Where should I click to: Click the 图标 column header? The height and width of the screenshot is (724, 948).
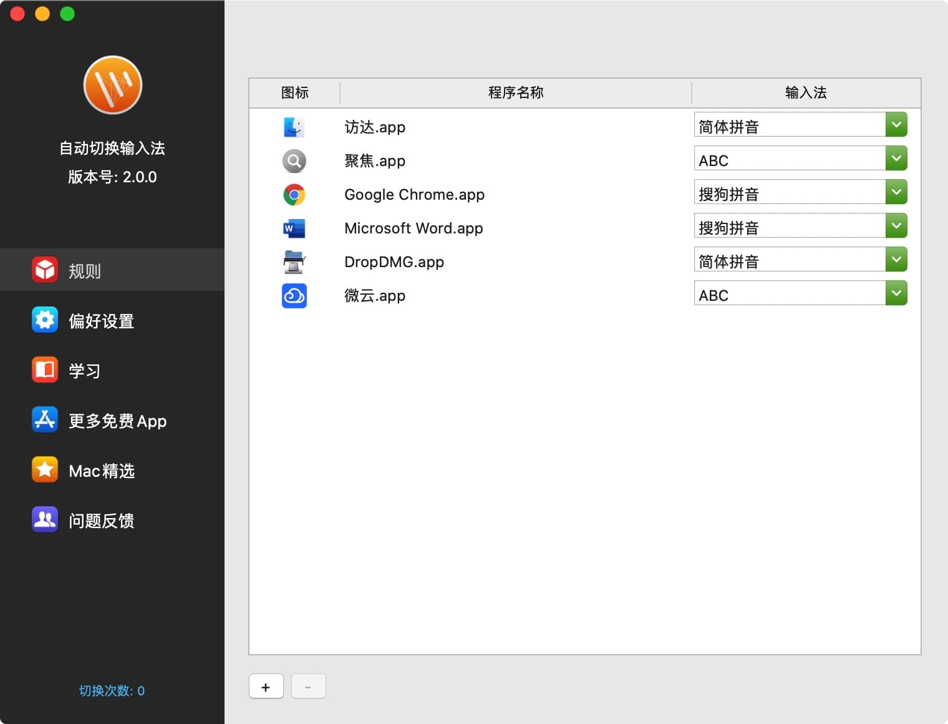pos(294,93)
